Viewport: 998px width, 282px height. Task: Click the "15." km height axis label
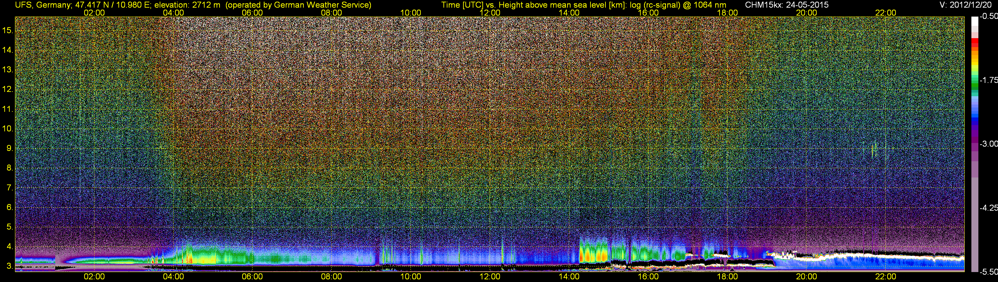click(x=8, y=31)
